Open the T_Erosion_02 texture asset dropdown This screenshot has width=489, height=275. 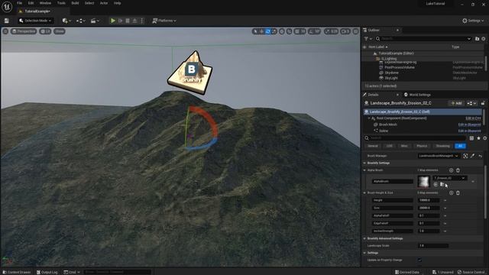449,178
